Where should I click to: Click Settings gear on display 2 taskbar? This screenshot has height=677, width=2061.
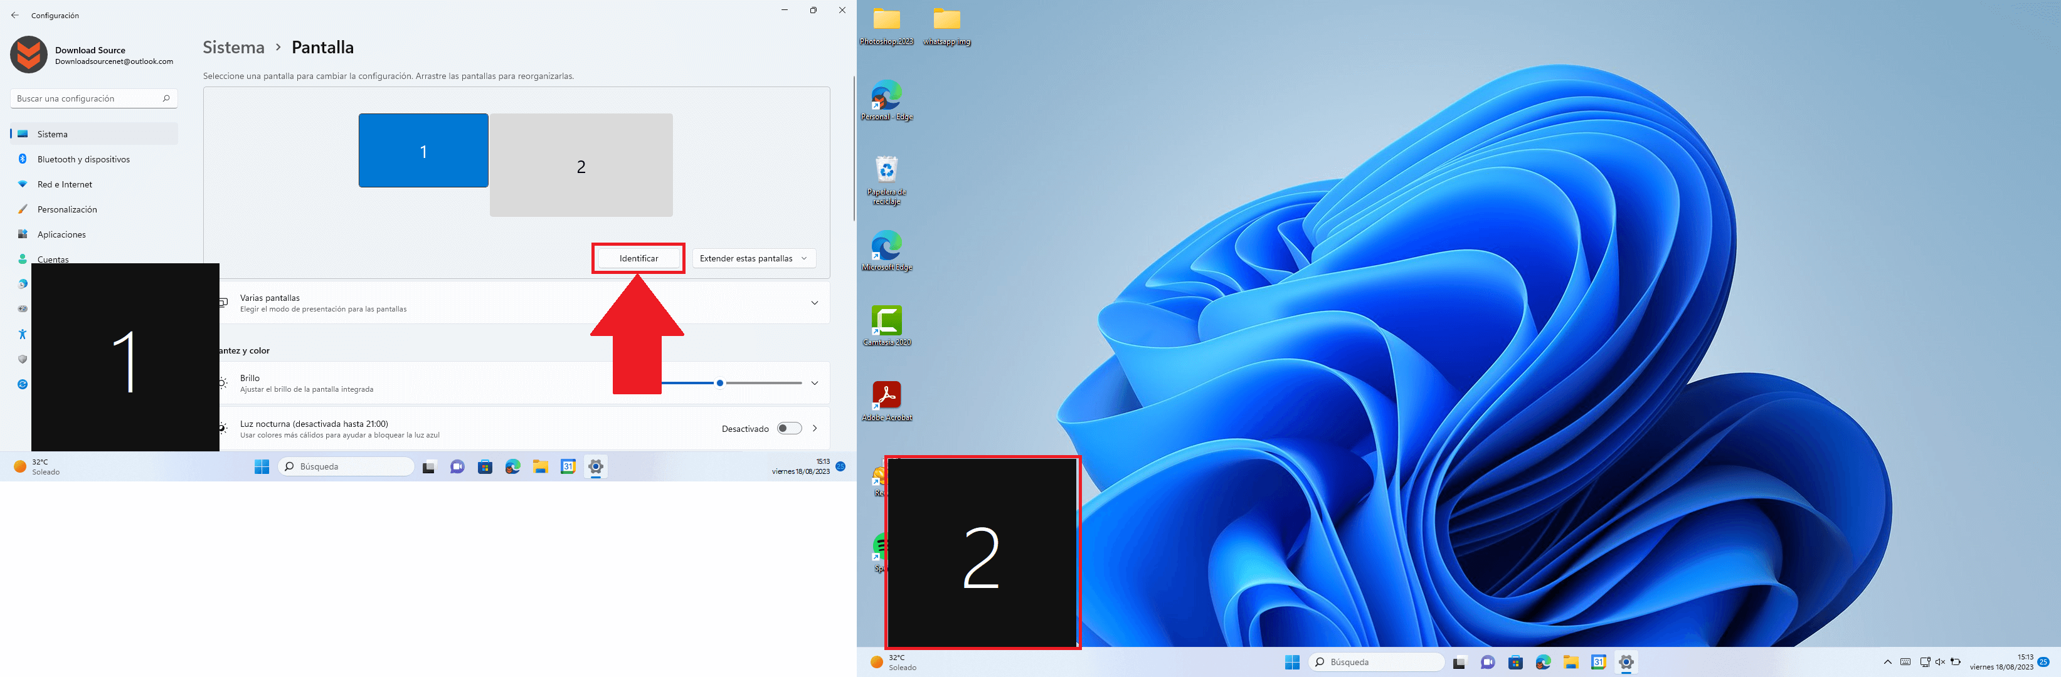(1626, 662)
